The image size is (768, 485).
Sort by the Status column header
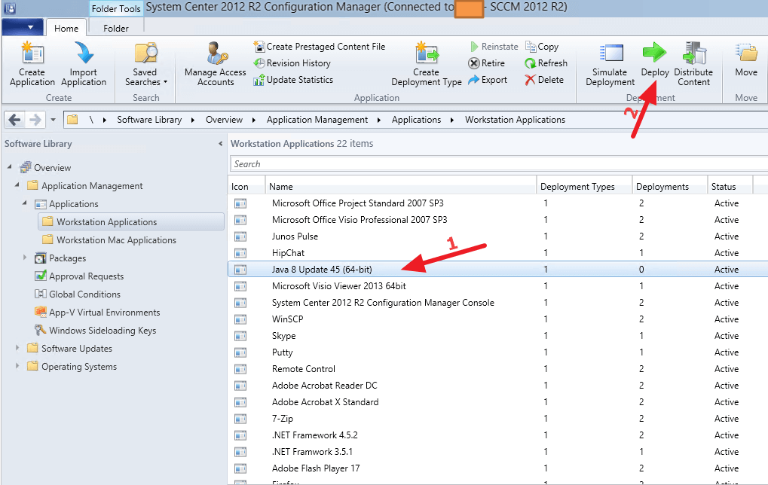[x=730, y=187]
